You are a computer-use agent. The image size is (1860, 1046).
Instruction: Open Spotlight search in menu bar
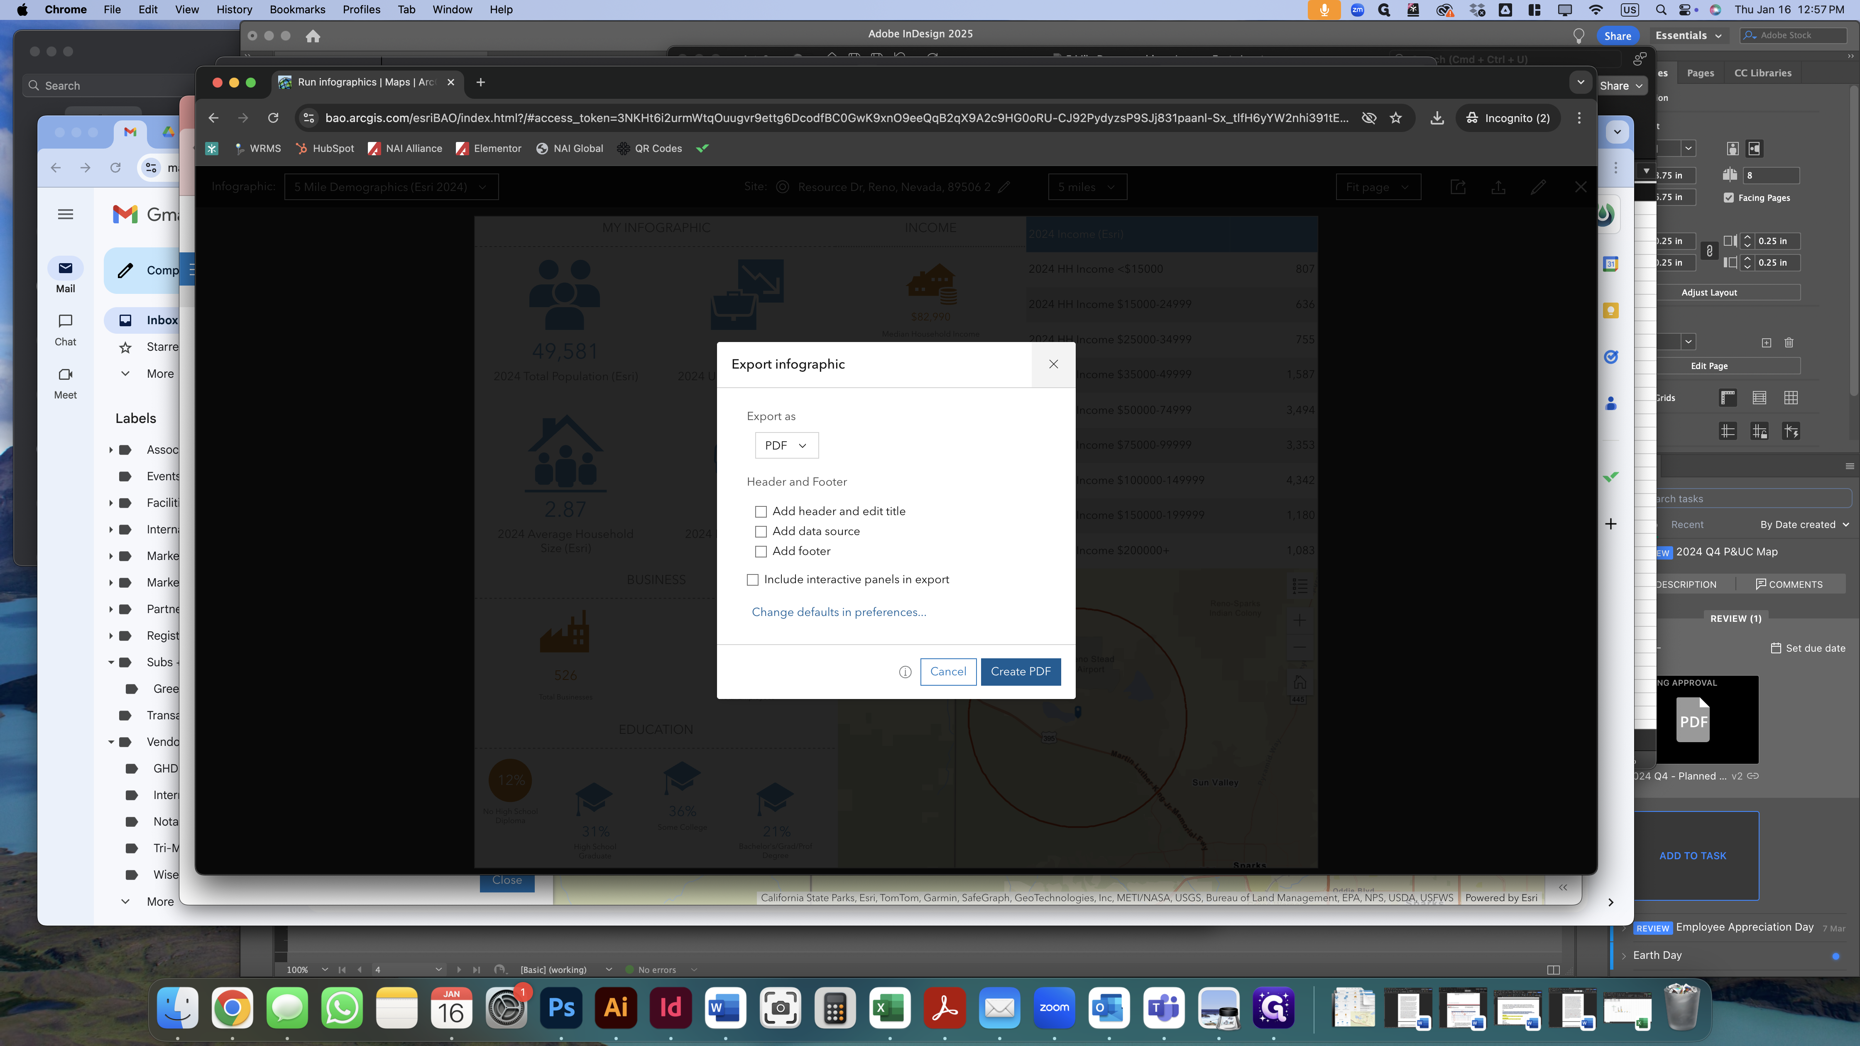point(1661,10)
